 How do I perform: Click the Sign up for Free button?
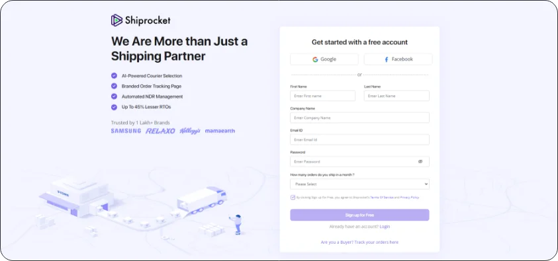360,215
